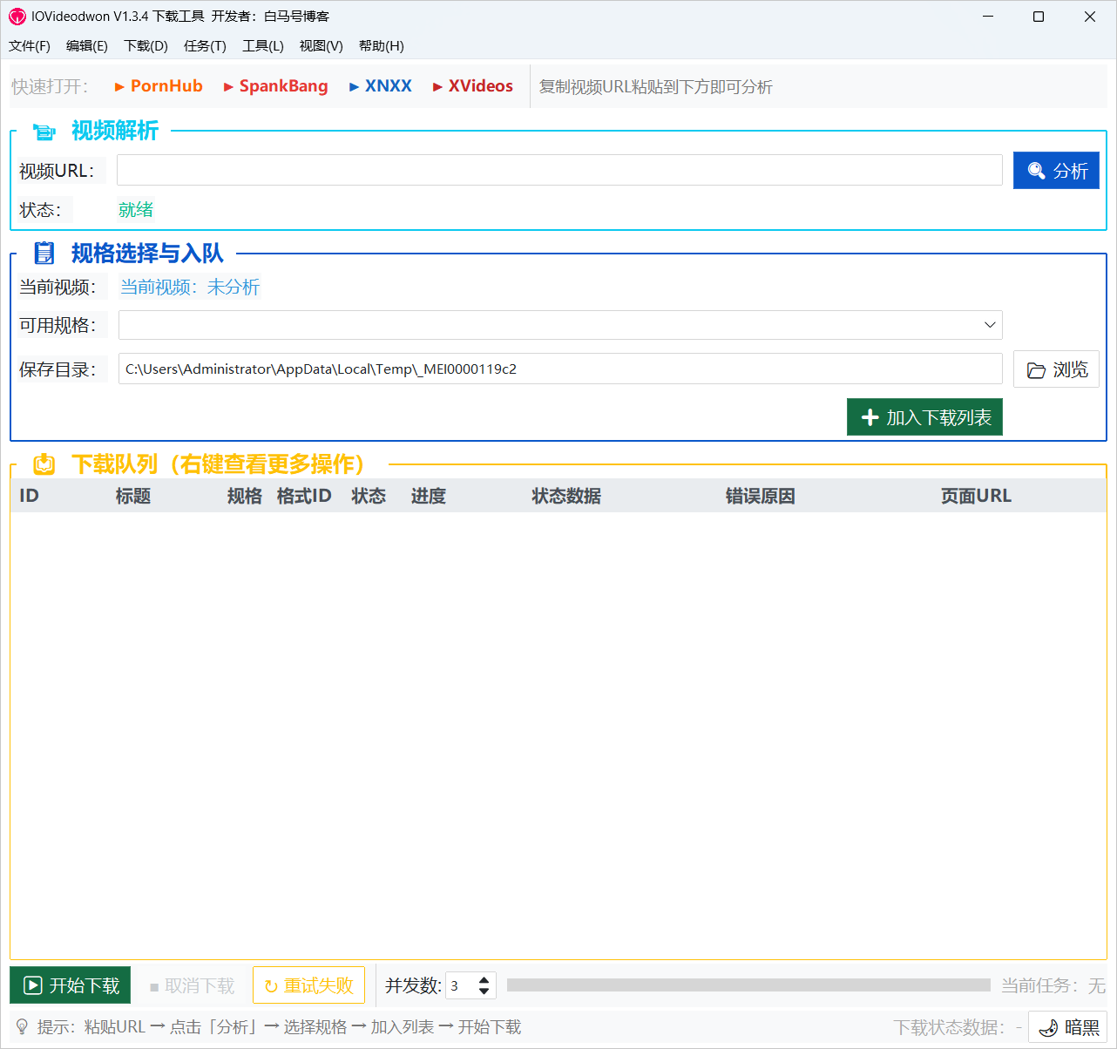This screenshot has width=1117, height=1049.
Task: Click the 状态 column header in queue
Action: point(369,496)
